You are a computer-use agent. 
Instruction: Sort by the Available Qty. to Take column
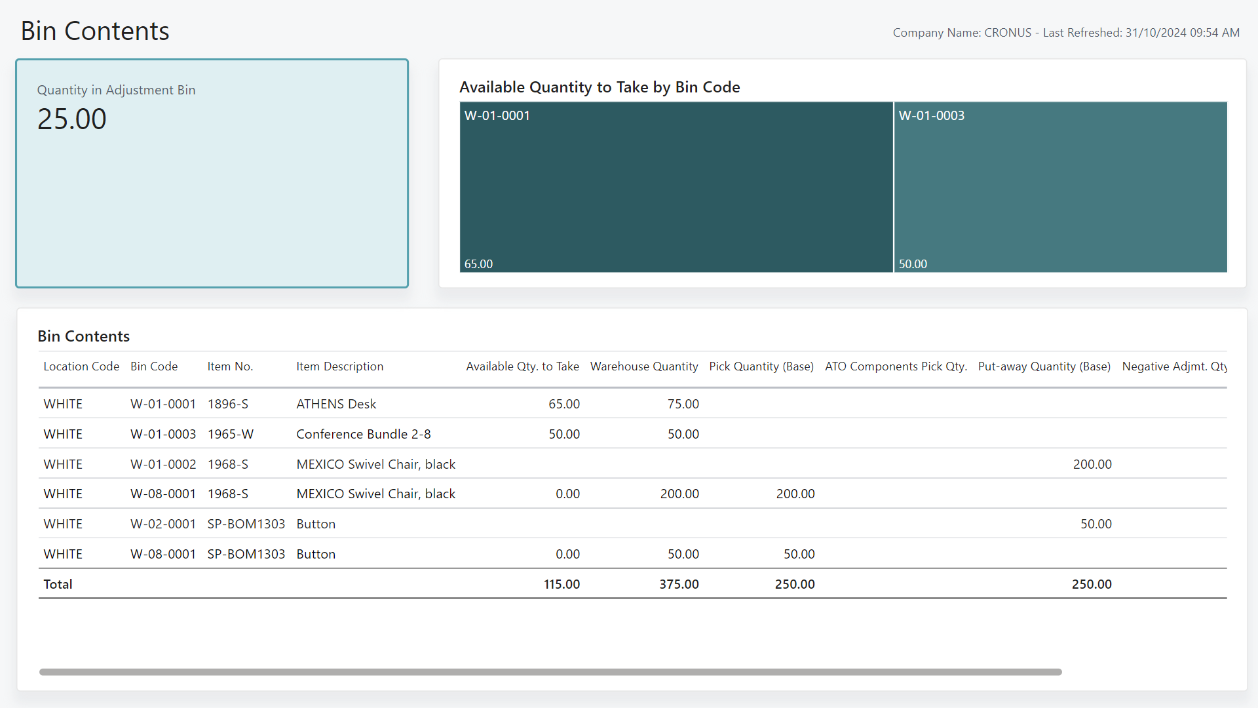point(522,366)
